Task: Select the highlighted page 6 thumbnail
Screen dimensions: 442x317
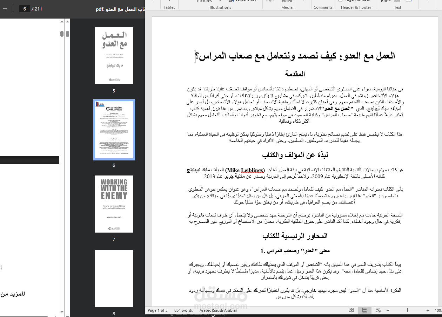Action: (114, 130)
